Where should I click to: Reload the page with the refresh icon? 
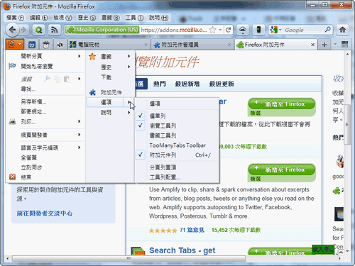point(228,30)
